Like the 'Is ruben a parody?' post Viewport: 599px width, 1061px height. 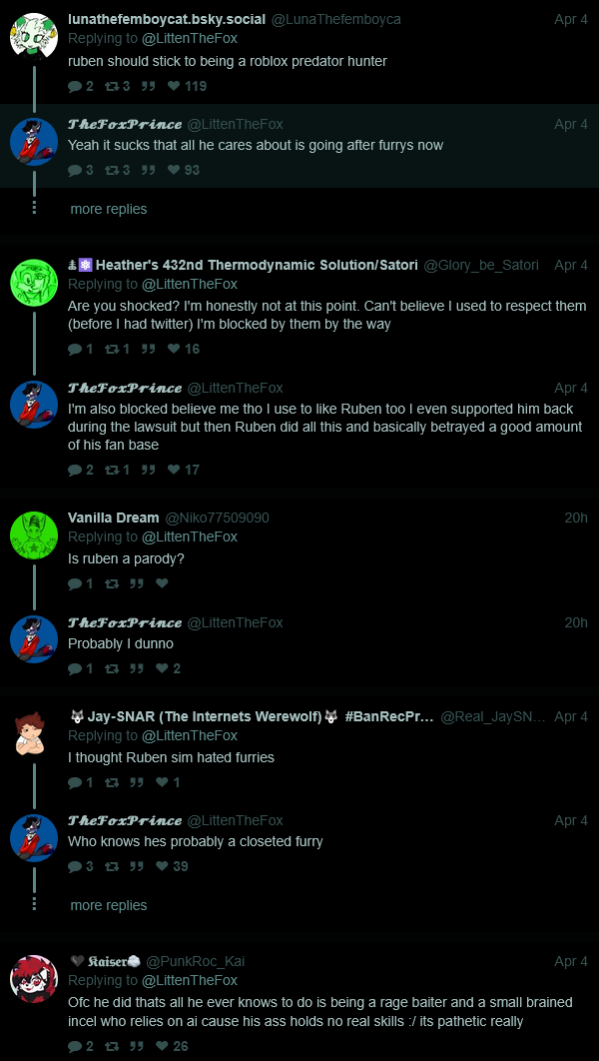tap(162, 583)
